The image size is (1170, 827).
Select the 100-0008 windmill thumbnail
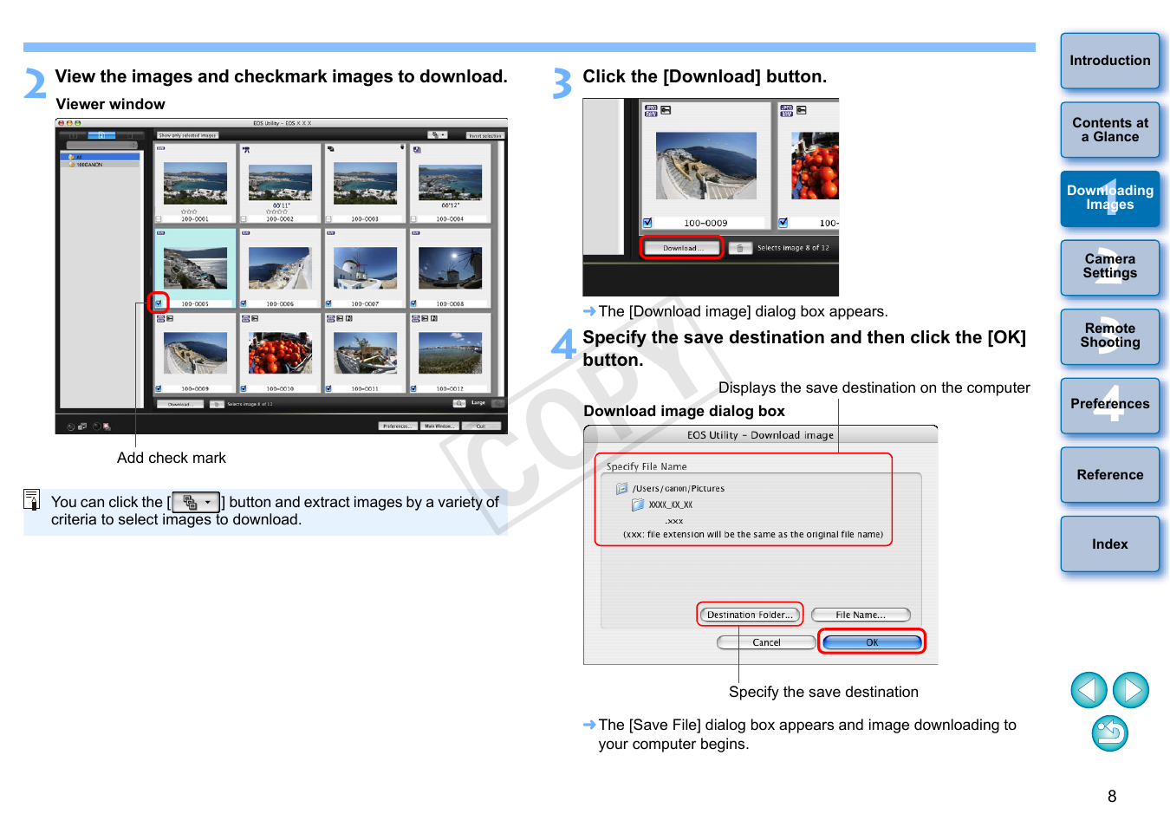tap(451, 269)
